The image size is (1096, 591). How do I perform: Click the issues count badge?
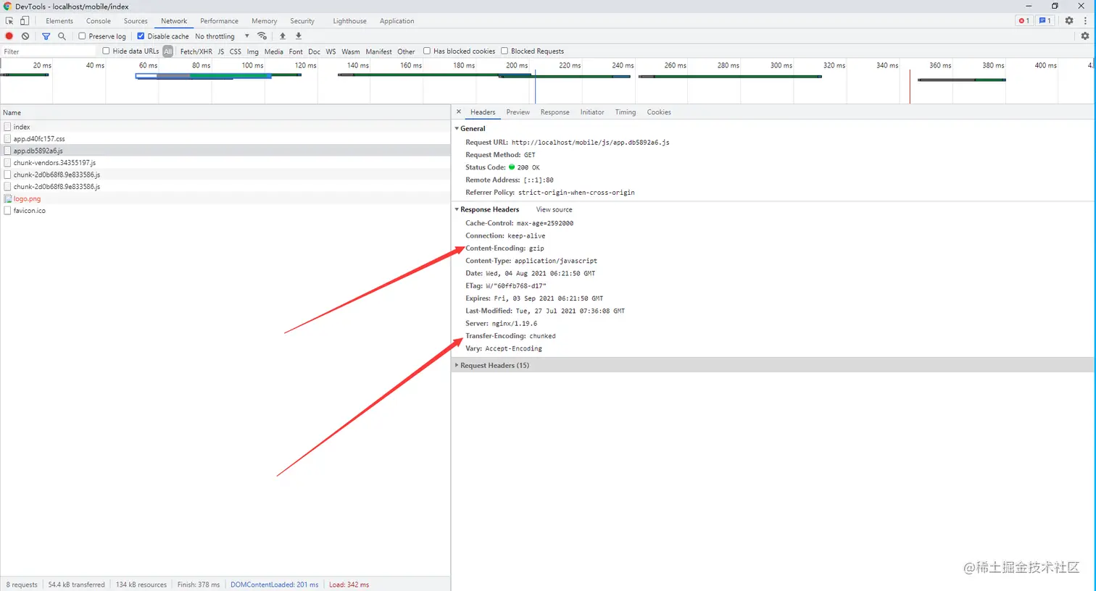pos(1045,21)
